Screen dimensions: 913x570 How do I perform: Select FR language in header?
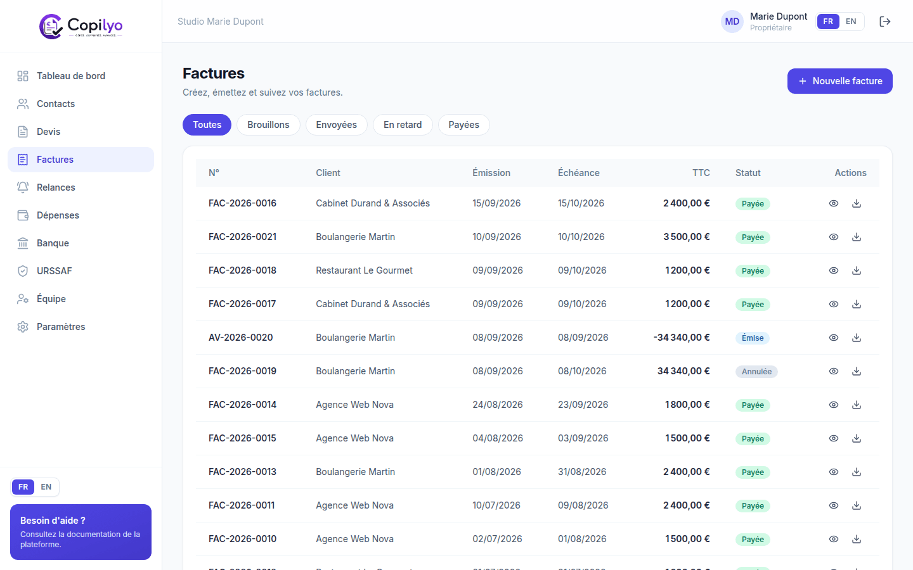828,22
